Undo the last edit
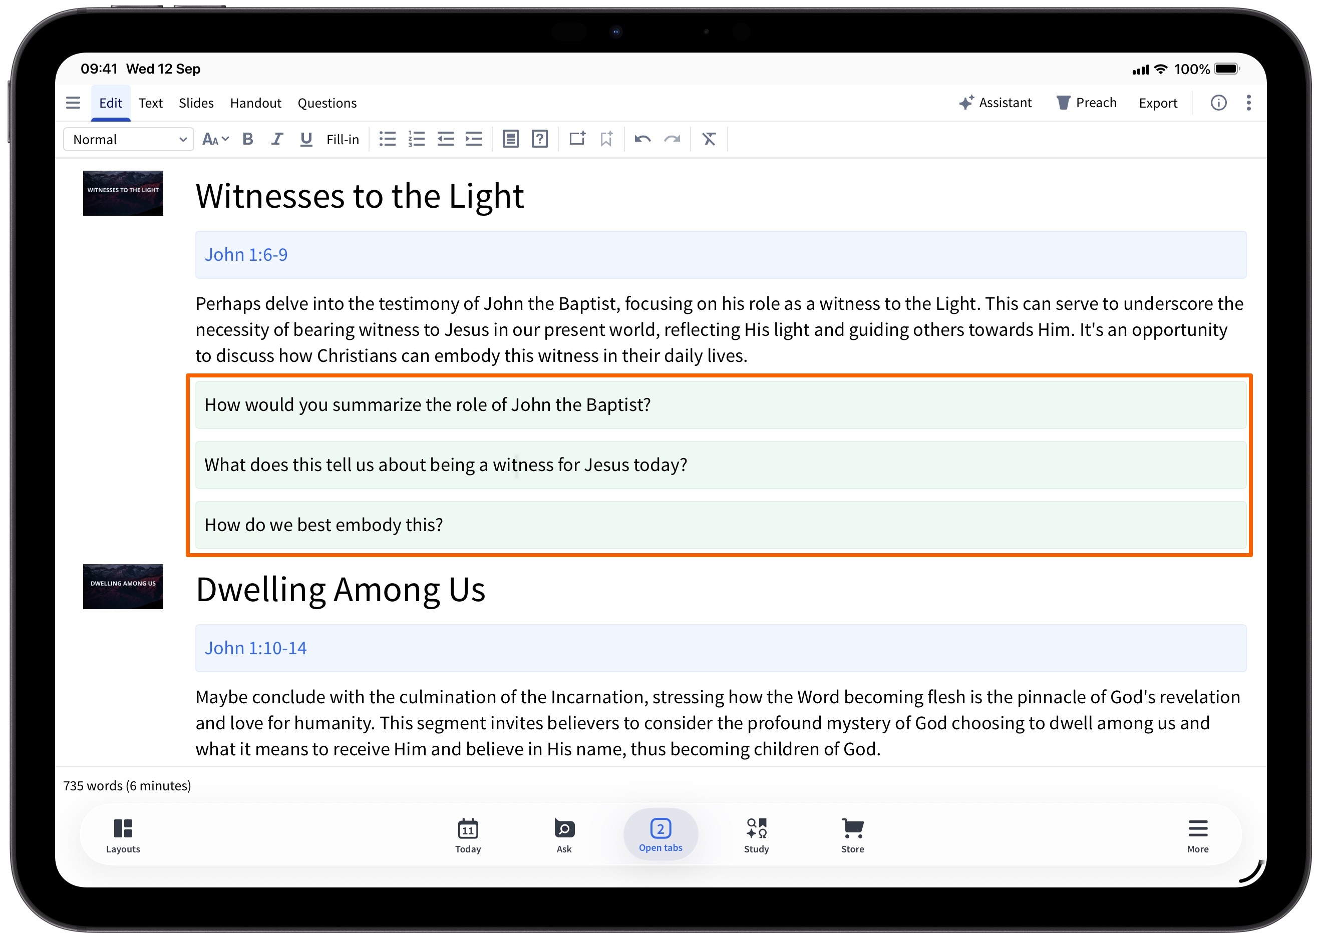Image resolution: width=1322 pixels, height=940 pixels. point(642,140)
